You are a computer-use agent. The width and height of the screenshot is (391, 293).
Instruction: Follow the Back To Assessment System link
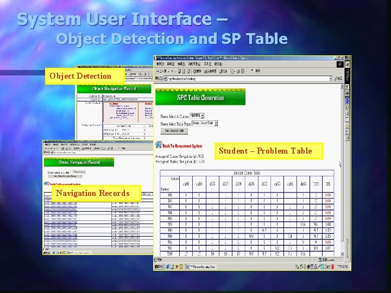coord(182,146)
